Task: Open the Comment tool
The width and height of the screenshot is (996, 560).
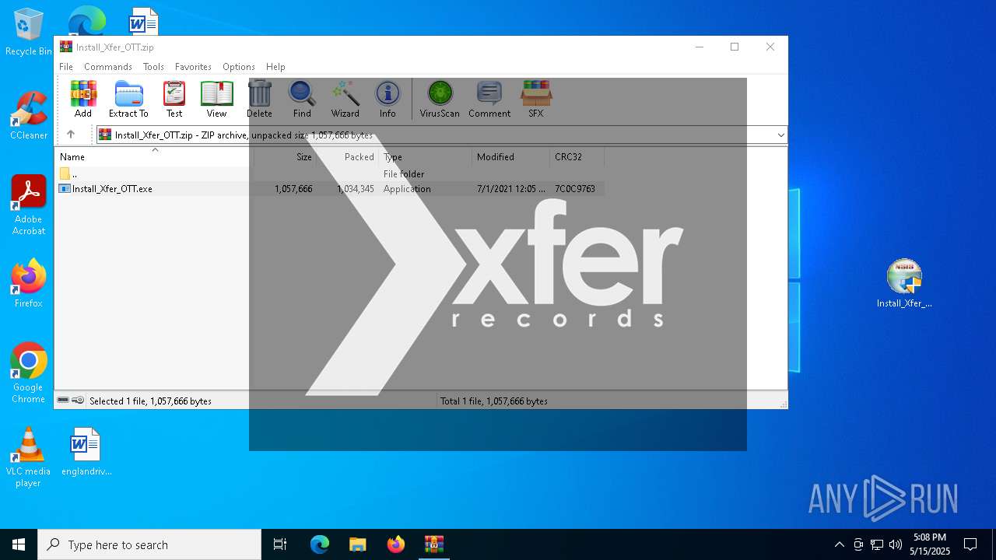Action: tap(489, 99)
